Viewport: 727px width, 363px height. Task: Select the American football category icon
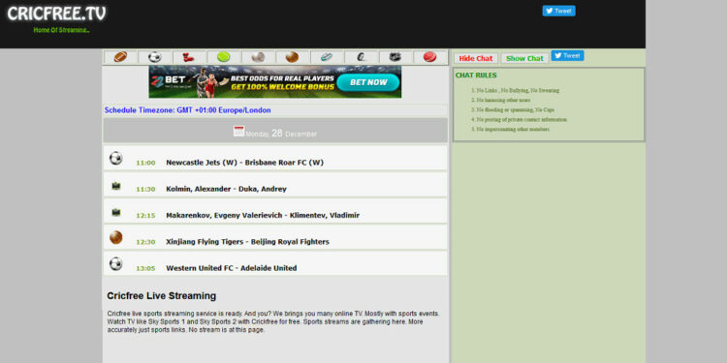pos(120,57)
